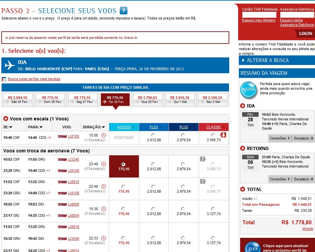Open flight JJ3345 details link
Viewport: 315px width, 252px height.
tap(74, 159)
